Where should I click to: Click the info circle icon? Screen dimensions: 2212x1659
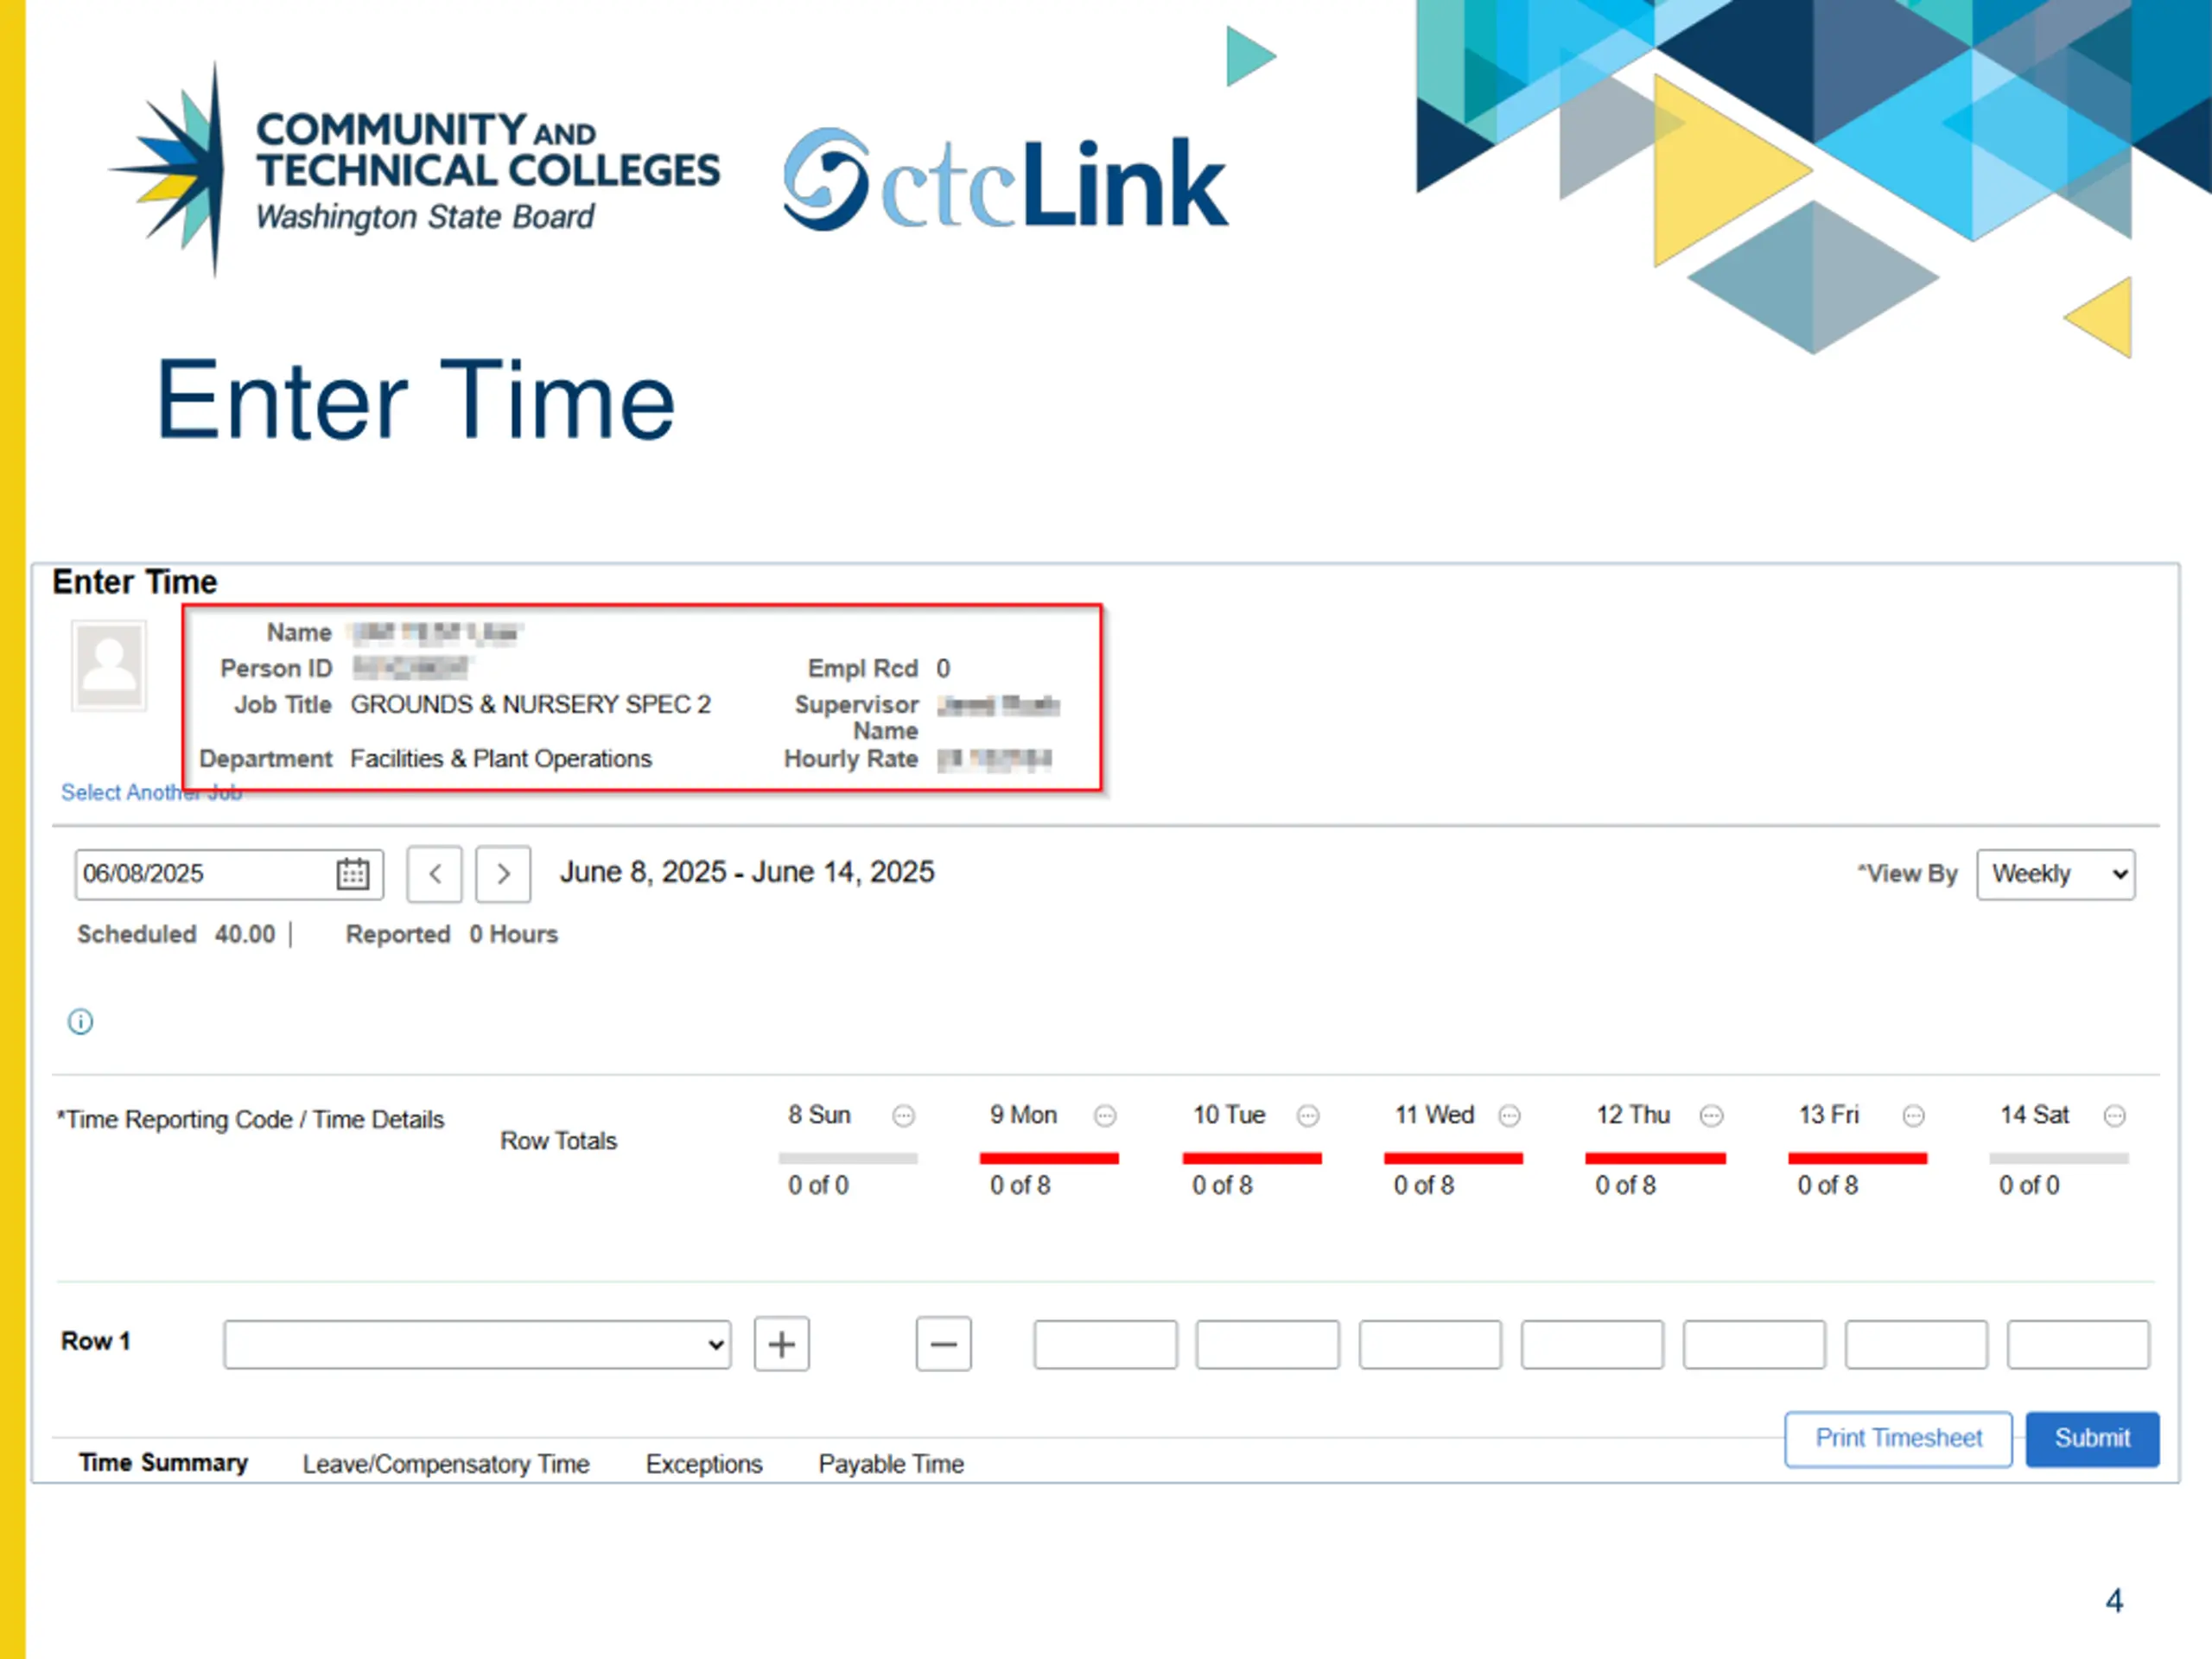click(80, 1022)
